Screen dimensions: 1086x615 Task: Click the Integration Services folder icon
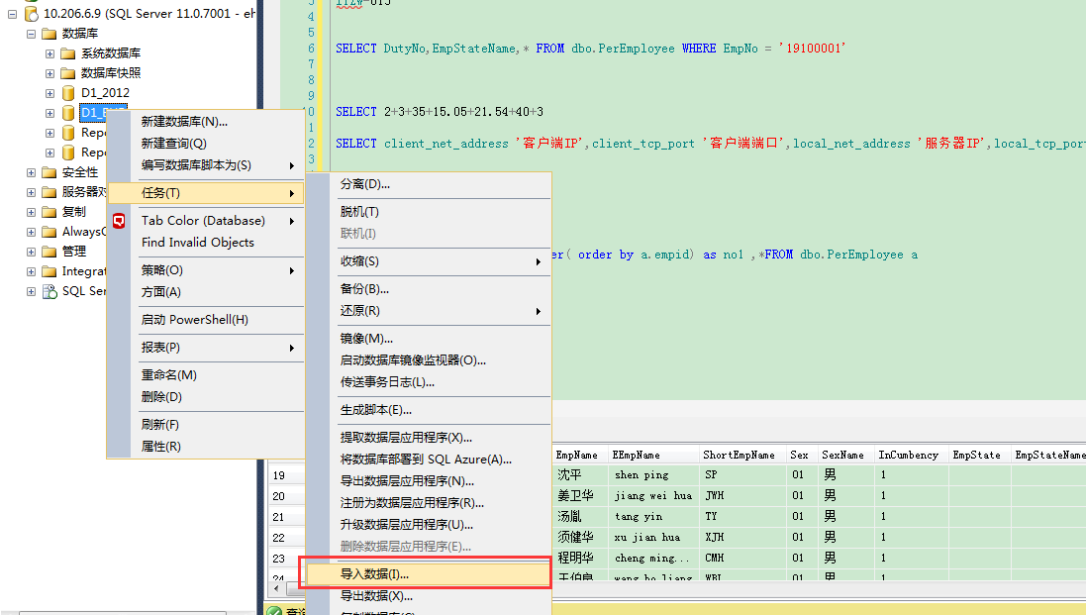click(49, 271)
